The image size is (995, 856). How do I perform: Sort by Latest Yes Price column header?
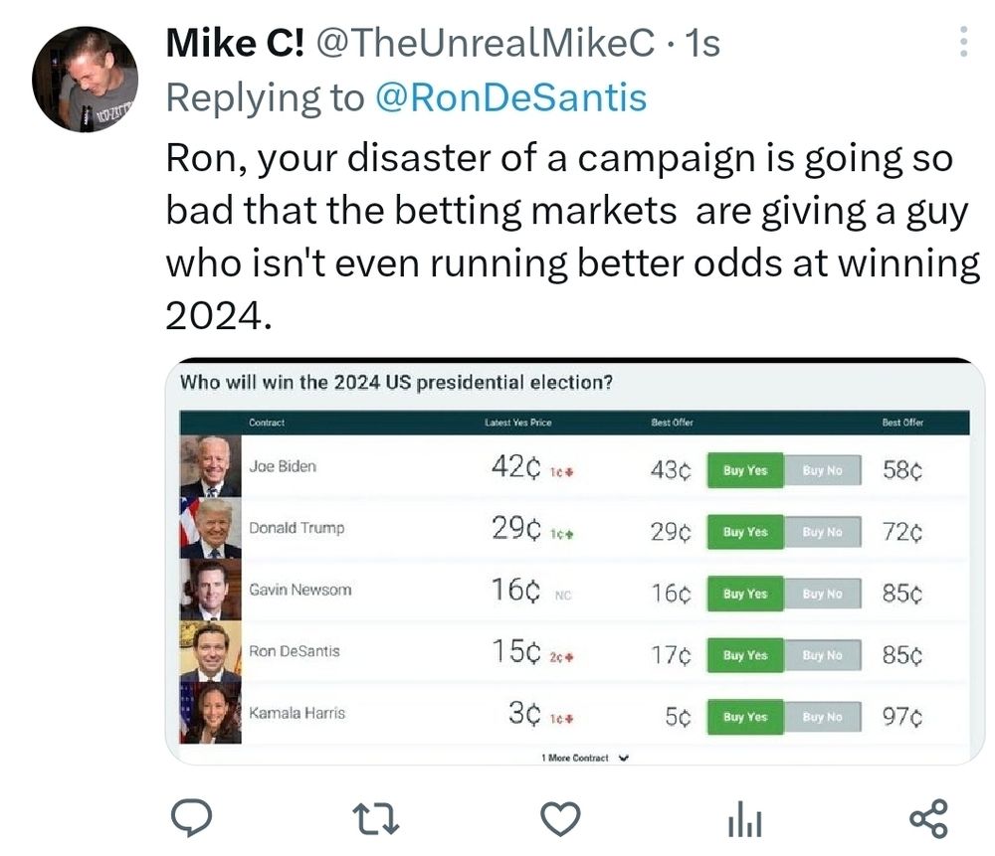(x=517, y=423)
